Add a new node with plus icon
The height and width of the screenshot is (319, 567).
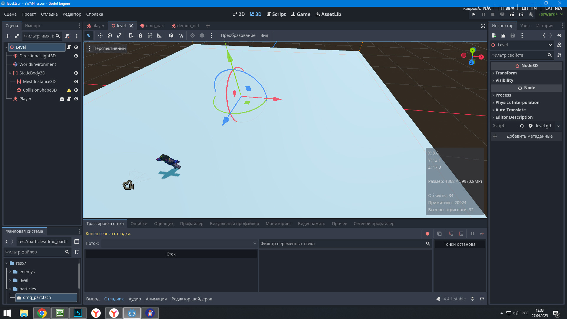pos(8,36)
